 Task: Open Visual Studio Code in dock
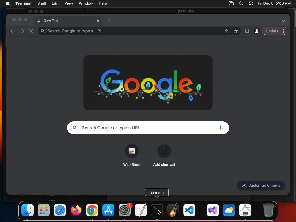pyautogui.click(x=189, y=210)
